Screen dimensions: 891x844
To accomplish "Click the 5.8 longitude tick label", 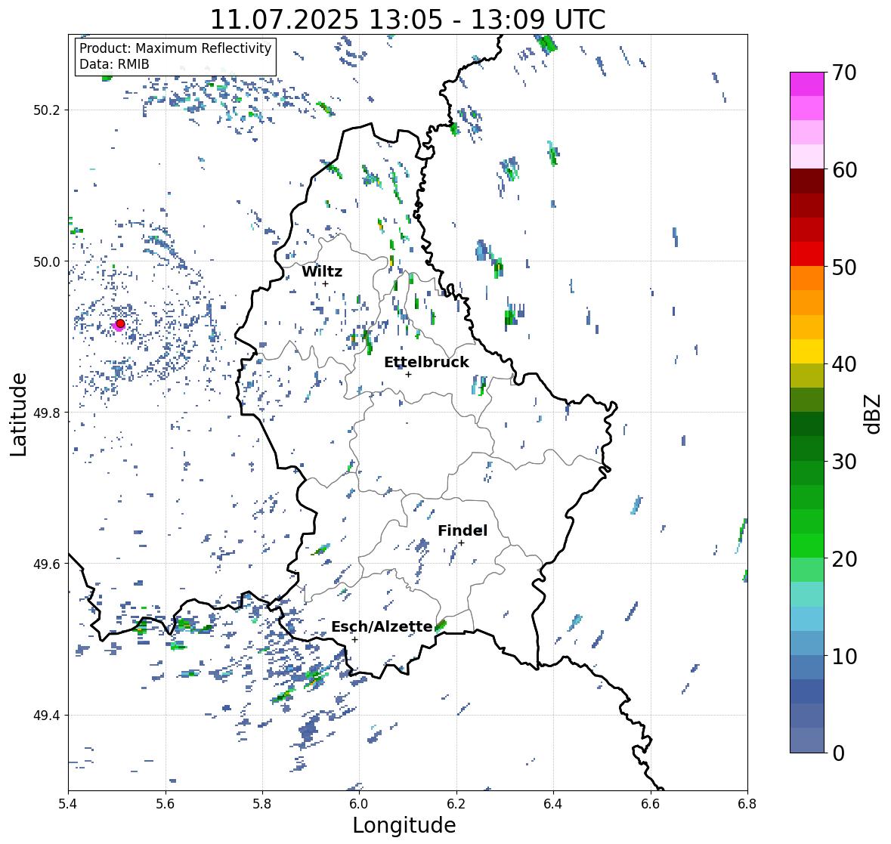I will 262,804.
